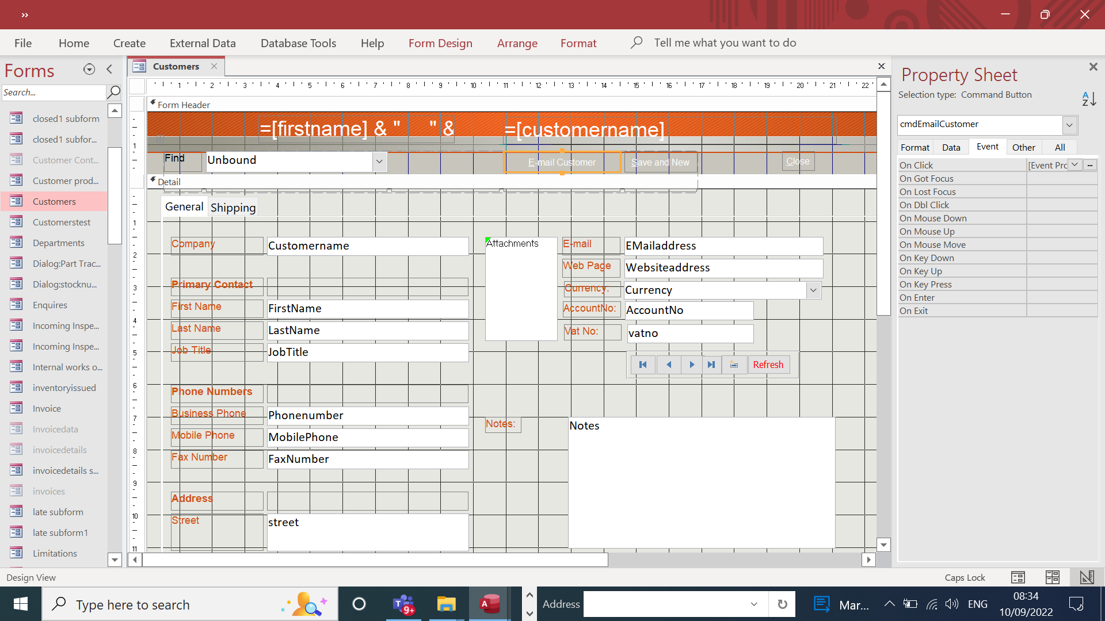Open the Database Tools ribbon tab
Viewport: 1105px width, 621px height.
click(x=298, y=43)
